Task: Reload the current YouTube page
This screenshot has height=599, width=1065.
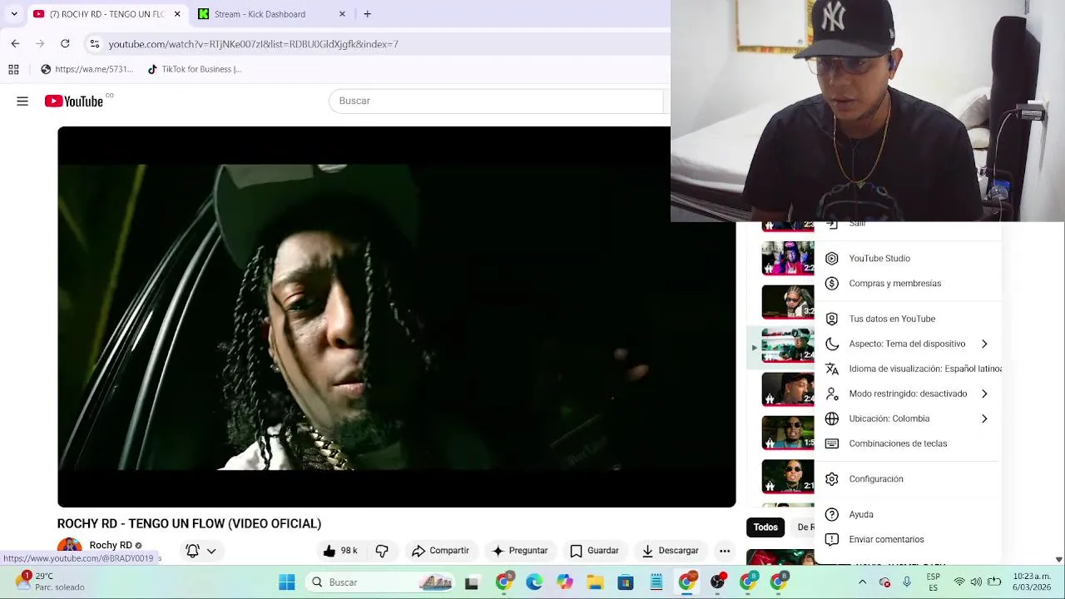Action: coord(65,43)
